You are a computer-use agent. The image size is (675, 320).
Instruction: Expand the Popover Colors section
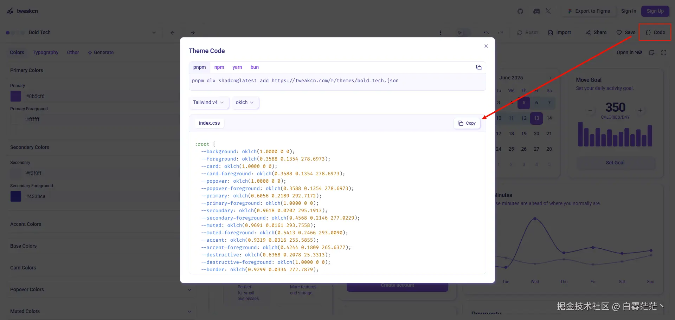[101, 290]
